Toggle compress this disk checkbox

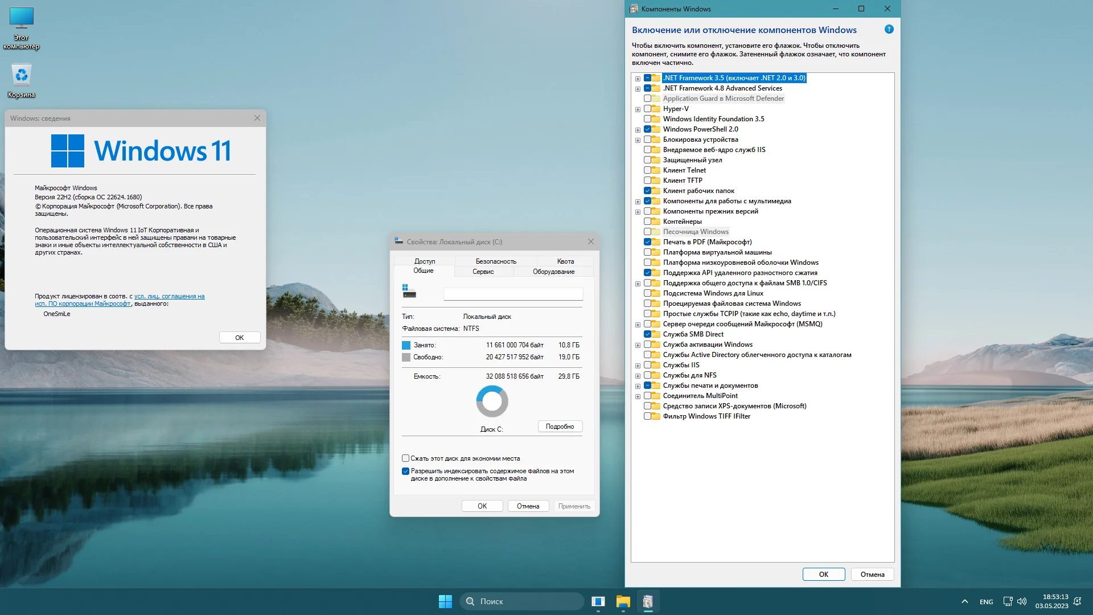click(x=405, y=458)
